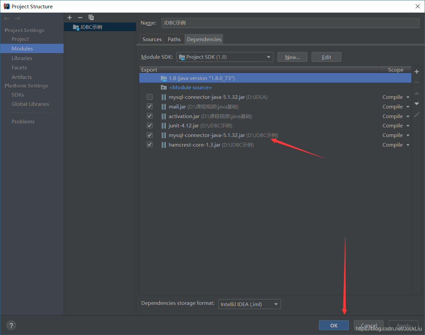Screen dimensions: 425x335
Task: Open Libraries in the sidebar
Action: [22, 58]
